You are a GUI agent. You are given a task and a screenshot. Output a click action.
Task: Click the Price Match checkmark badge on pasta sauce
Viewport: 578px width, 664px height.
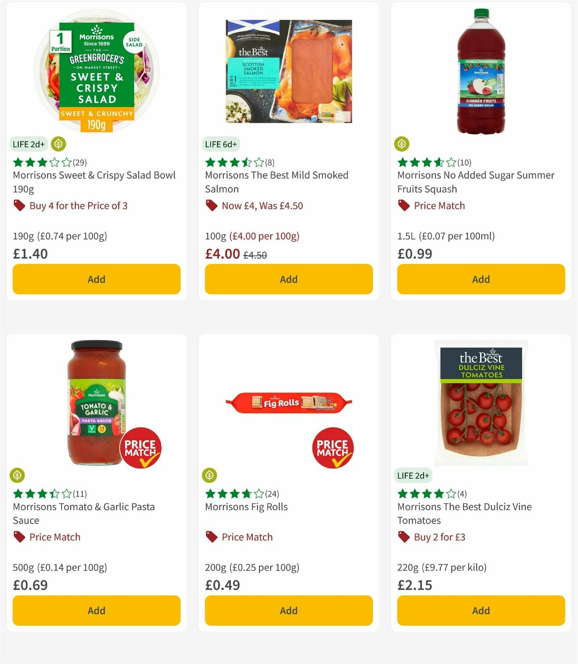coord(142,447)
